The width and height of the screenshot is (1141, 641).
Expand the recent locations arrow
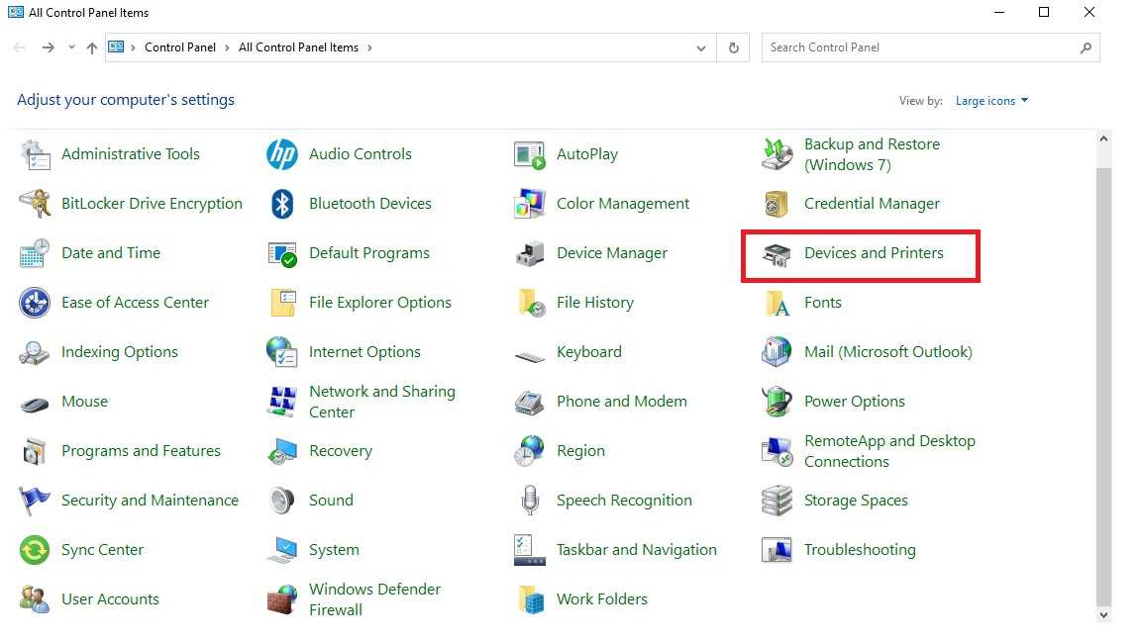click(71, 47)
